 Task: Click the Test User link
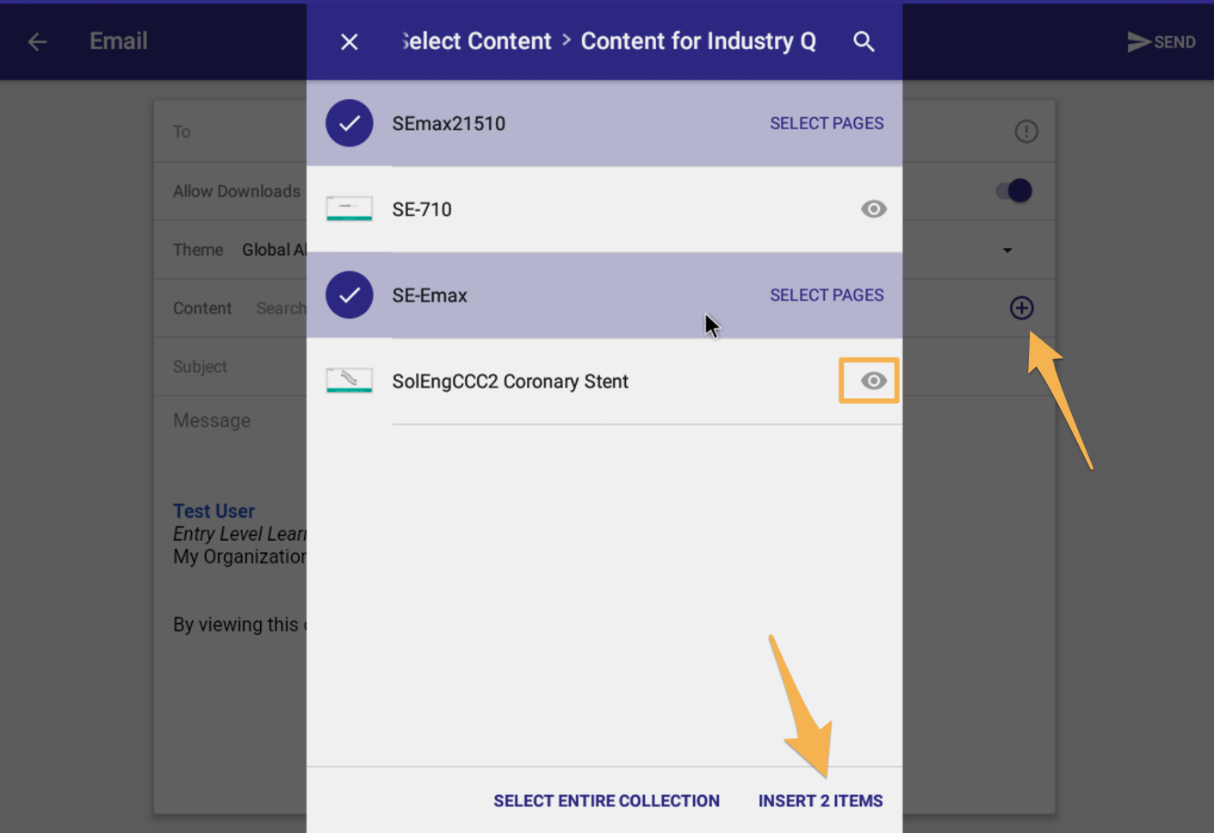pos(214,510)
